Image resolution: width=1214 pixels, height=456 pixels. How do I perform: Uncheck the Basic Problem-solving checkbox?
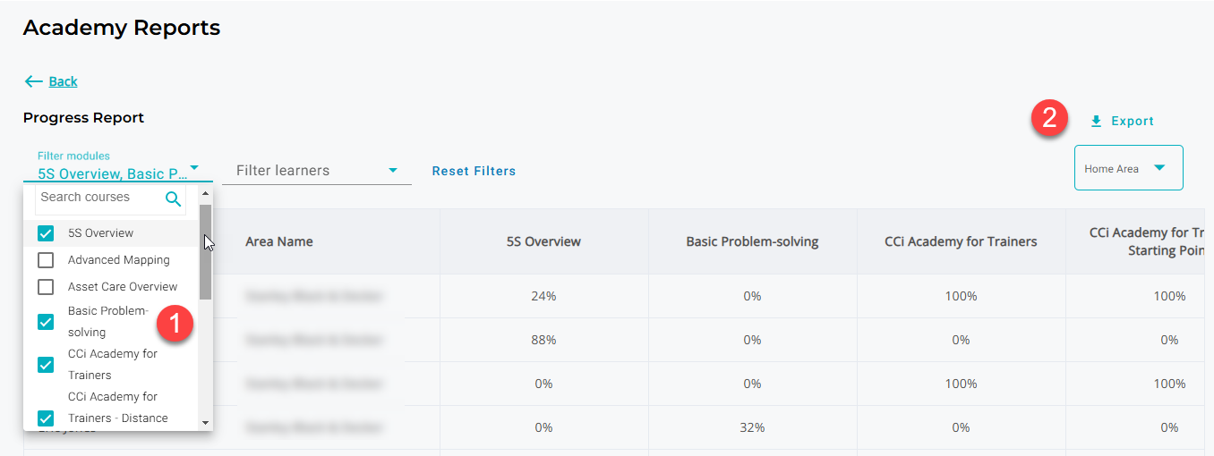click(x=46, y=322)
